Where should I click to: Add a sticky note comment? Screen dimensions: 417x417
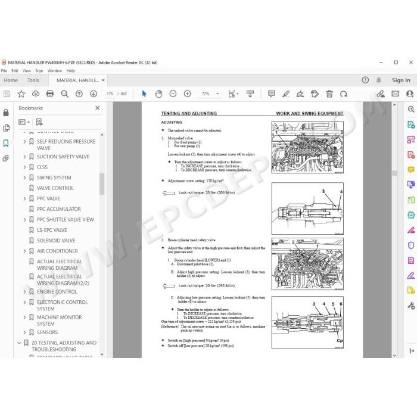pos(271,94)
